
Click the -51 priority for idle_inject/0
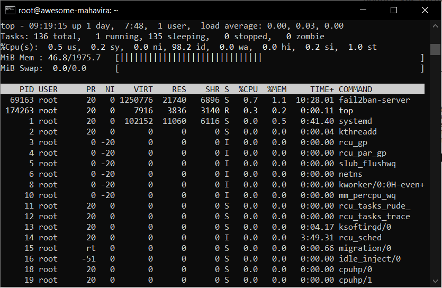point(88,259)
